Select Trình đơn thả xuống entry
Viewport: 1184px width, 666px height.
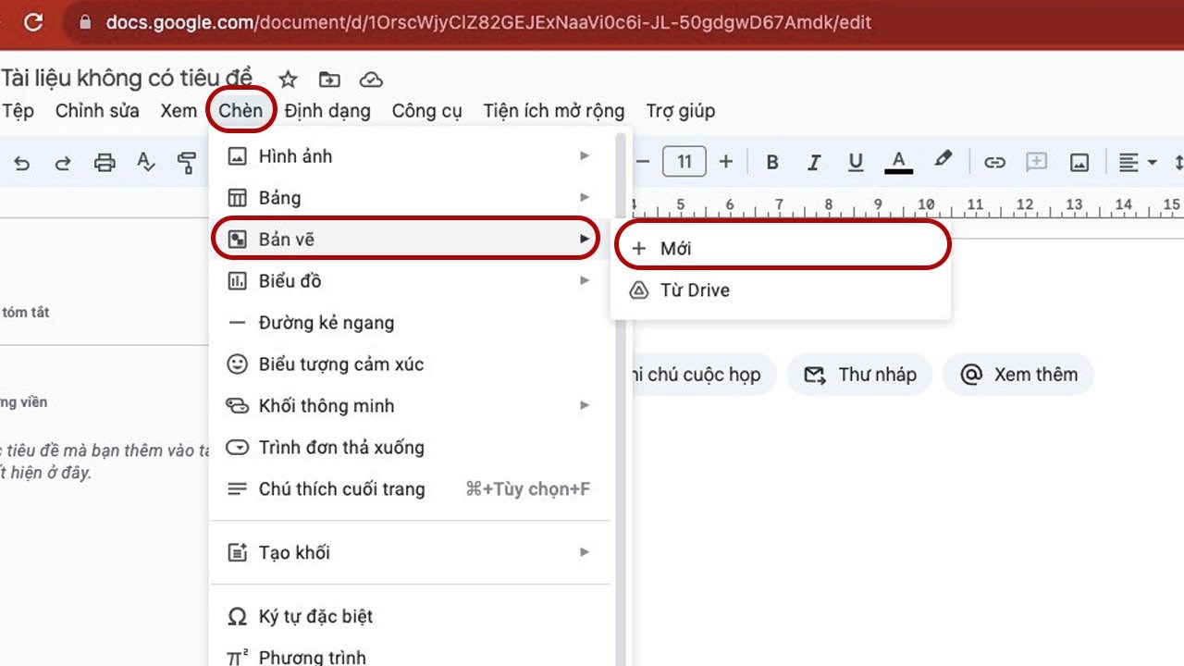pyautogui.click(x=410, y=448)
